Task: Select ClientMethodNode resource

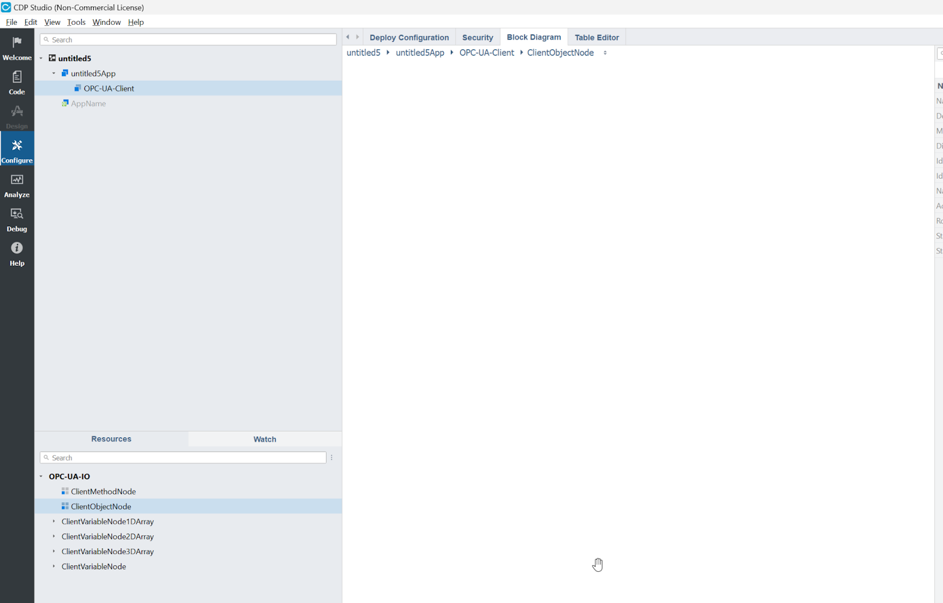Action: coord(189,491)
